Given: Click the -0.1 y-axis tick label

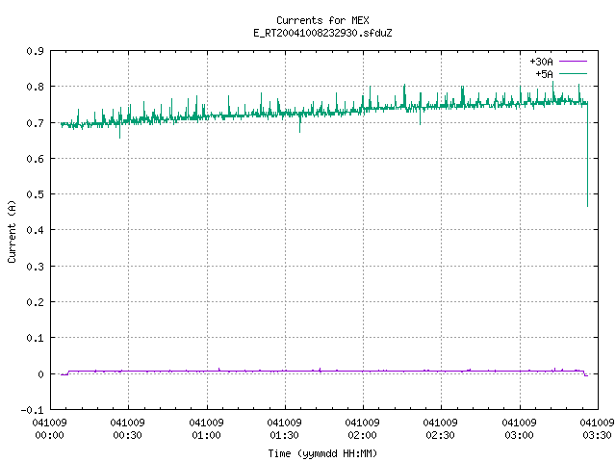Looking at the screenshot, I should 32,410.
